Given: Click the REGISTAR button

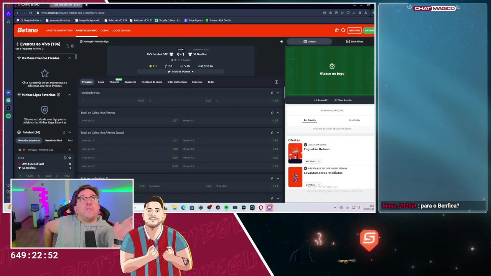Looking at the screenshot, I should pos(354,30).
